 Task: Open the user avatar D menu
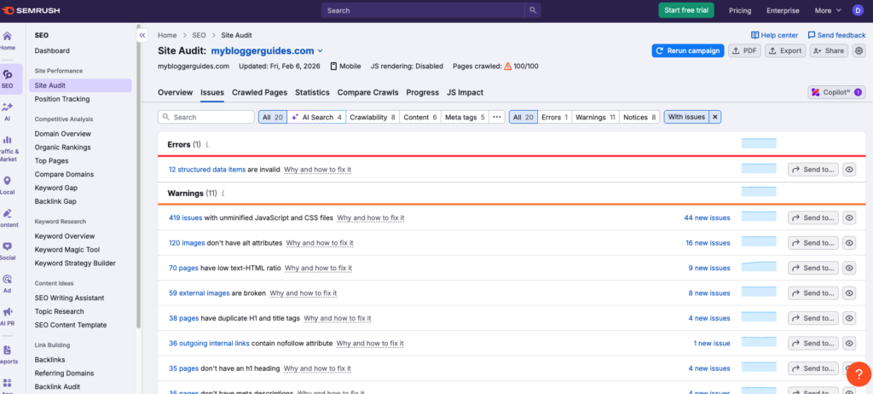pyautogui.click(x=858, y=10)
